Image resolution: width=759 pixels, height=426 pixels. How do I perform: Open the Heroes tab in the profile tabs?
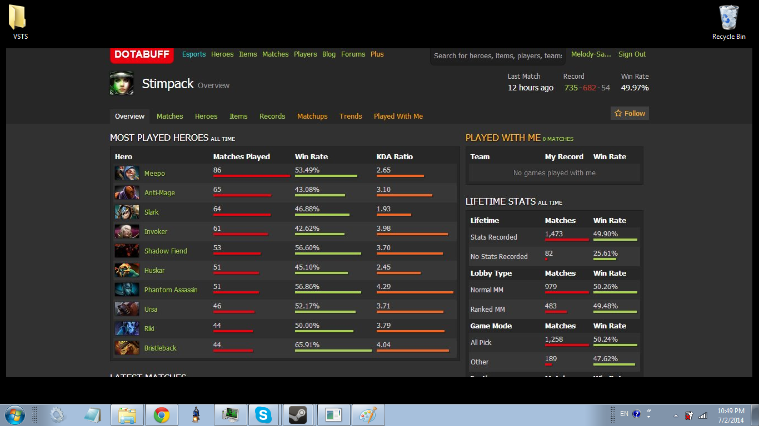tap(206, 116)
